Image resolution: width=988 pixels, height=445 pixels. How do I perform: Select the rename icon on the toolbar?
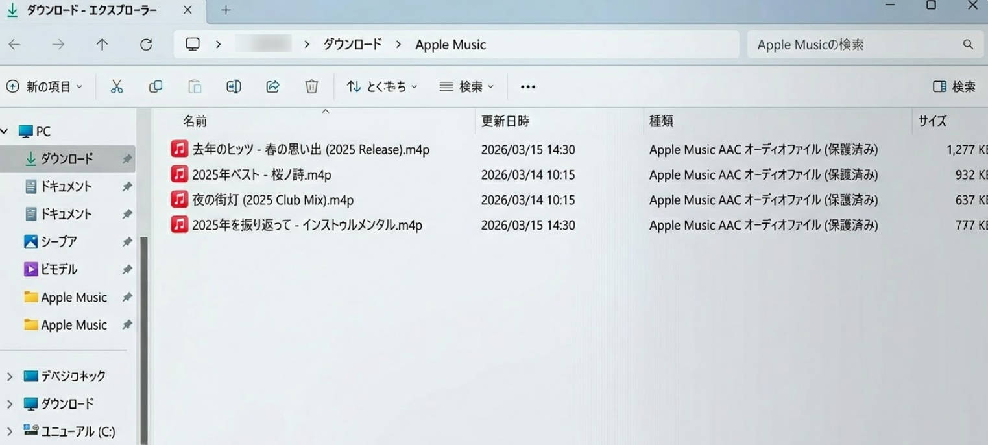pos(234,86)
